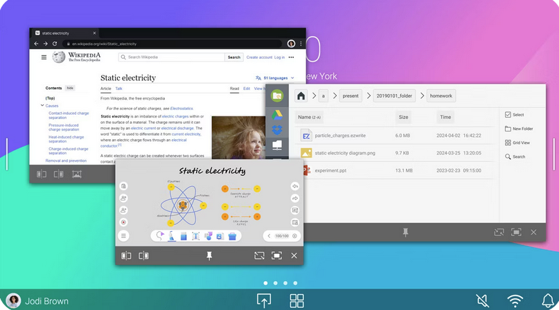Pin the whiteboard window

coord(209,256)
